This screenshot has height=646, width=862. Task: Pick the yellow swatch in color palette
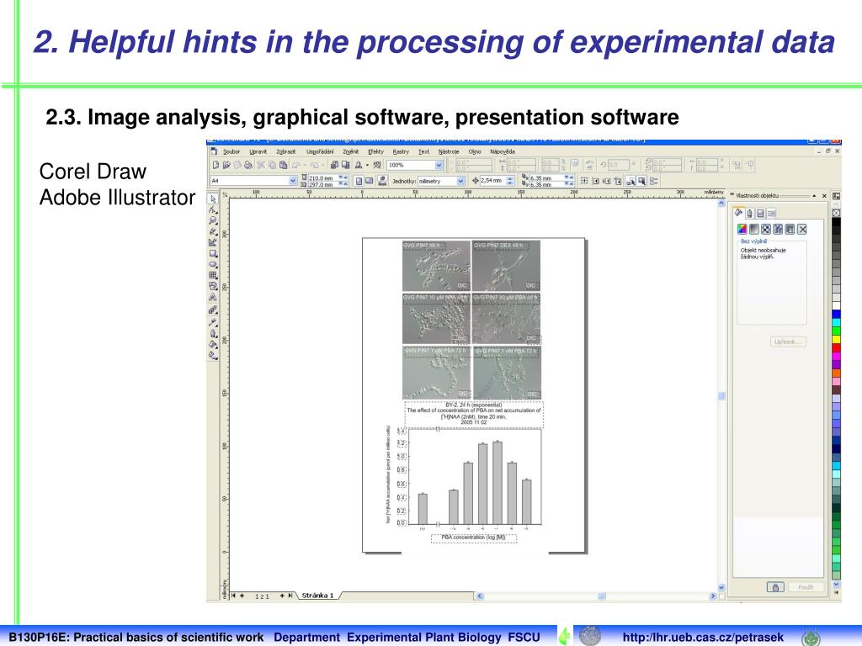point(836,339)
